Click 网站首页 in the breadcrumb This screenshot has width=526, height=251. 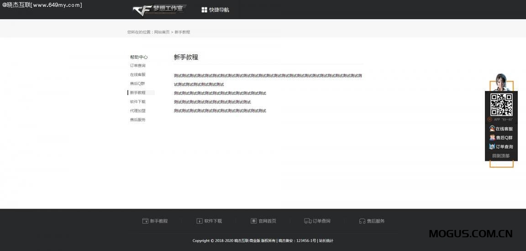[x=162, y=32]
